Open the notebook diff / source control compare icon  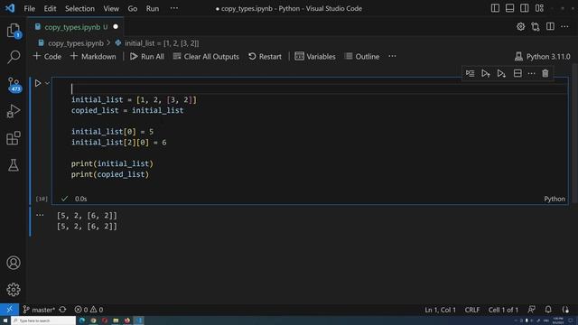click(536, 26)
